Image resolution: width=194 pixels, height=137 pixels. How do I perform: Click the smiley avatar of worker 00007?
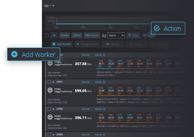(x=50, y=90)
